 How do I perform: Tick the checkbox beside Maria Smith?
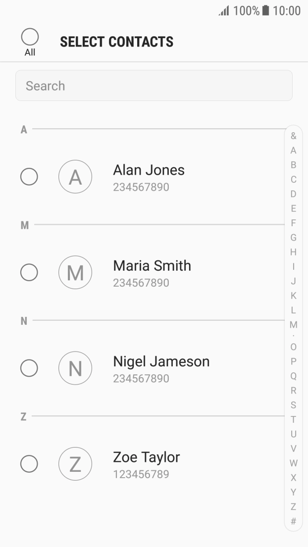(x=29, y=273)
